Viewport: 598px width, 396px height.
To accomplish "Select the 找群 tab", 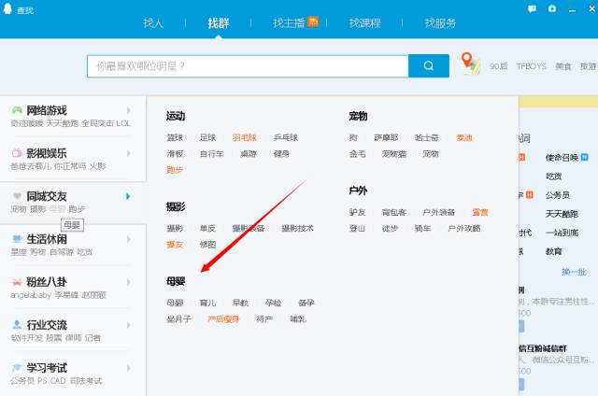I will (218, 23).
